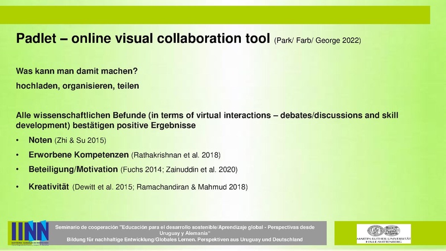Click the reference '(Fuchs 2014; Zainuddin et al. 2020)'

point(179,170)
